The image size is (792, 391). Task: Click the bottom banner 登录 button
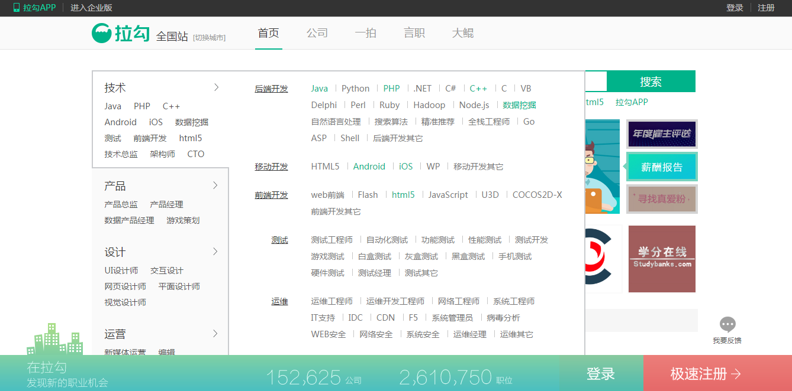tap(601, 373)
